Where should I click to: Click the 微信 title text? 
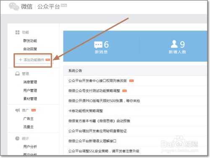(27, 6)
